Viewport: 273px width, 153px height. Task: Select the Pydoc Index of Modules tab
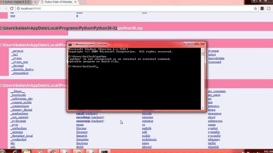click(58, 2)
